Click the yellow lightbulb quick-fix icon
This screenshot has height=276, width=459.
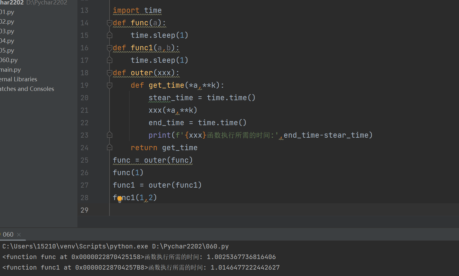point(120,199)
